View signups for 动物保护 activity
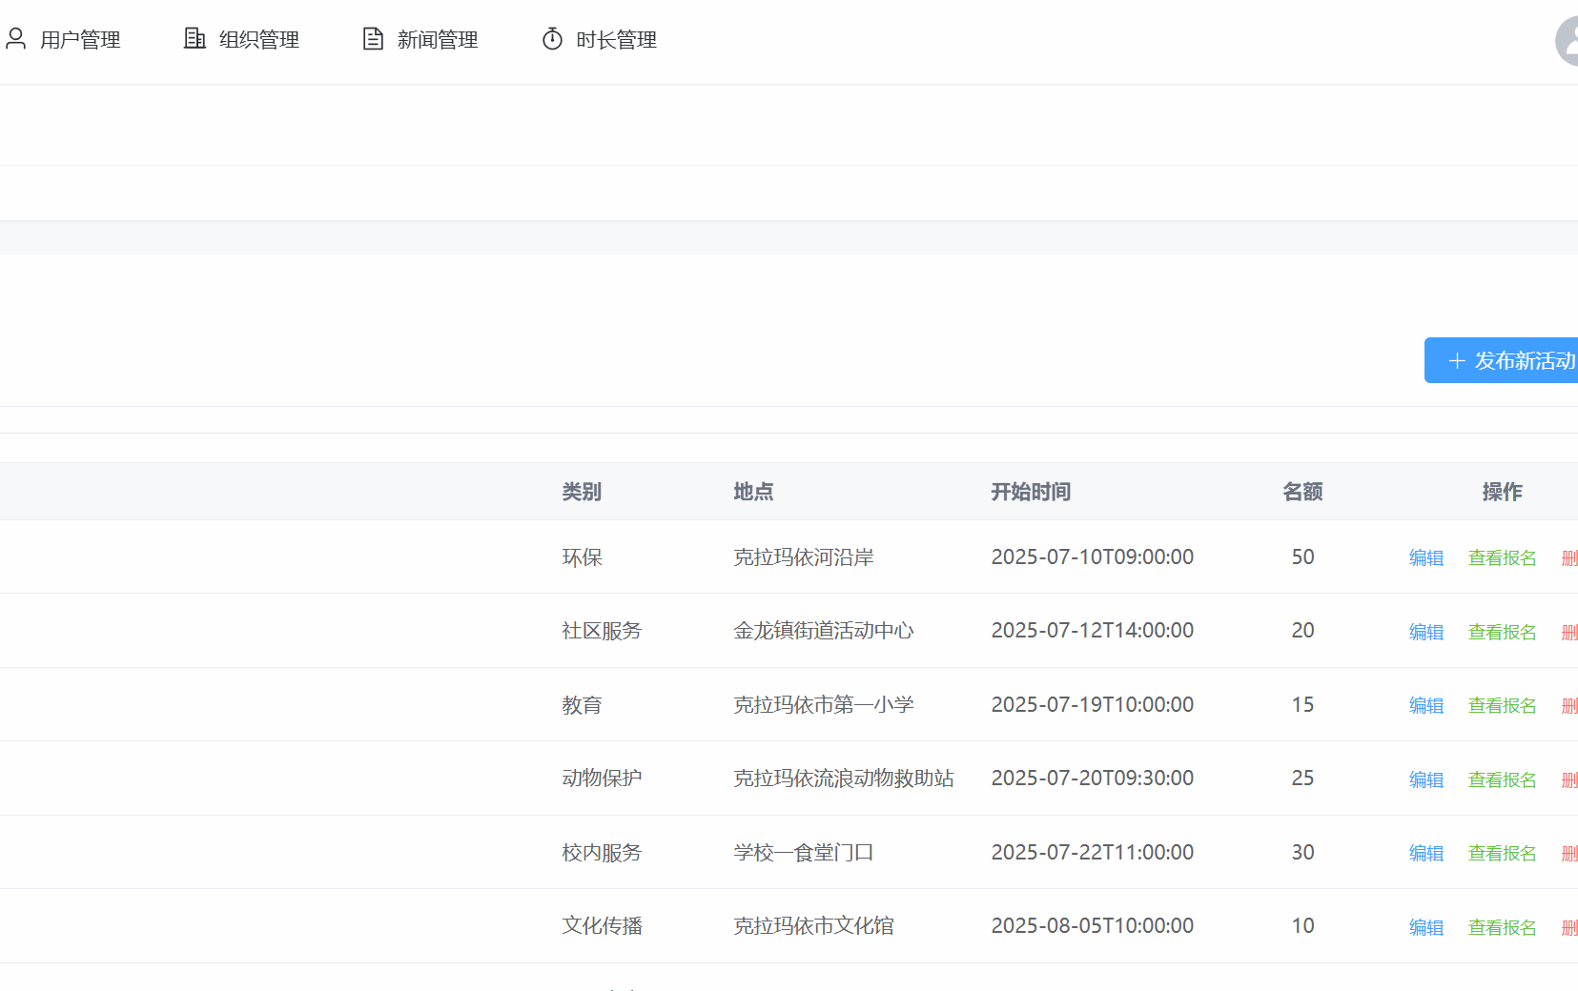 1502,779
